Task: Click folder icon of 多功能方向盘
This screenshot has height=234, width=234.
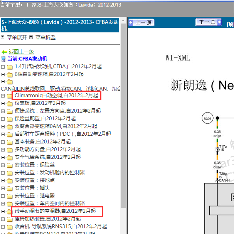Action: (x=10, y=150)
